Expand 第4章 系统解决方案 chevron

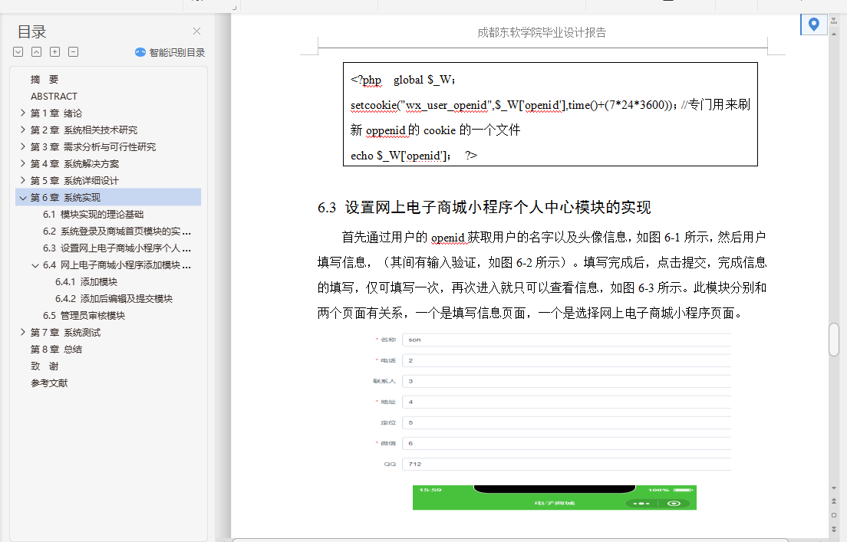pyautogui.click(x=23, y=163)
